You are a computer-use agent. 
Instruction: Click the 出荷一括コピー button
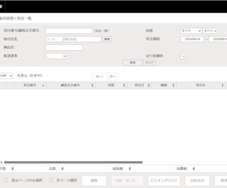[x=127, y=181]
